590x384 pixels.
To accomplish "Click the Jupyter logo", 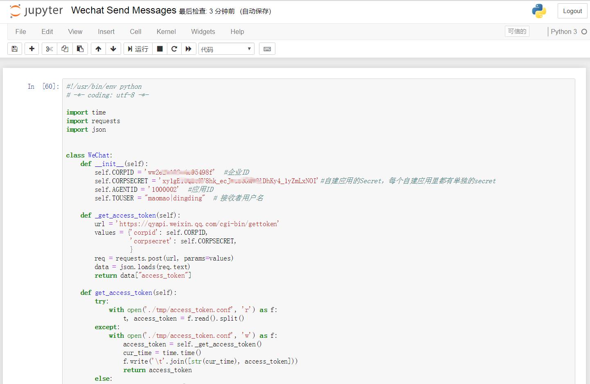I will click(36, 11).
